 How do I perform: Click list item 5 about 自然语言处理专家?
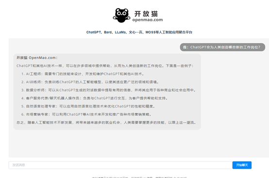coord(88,106)
